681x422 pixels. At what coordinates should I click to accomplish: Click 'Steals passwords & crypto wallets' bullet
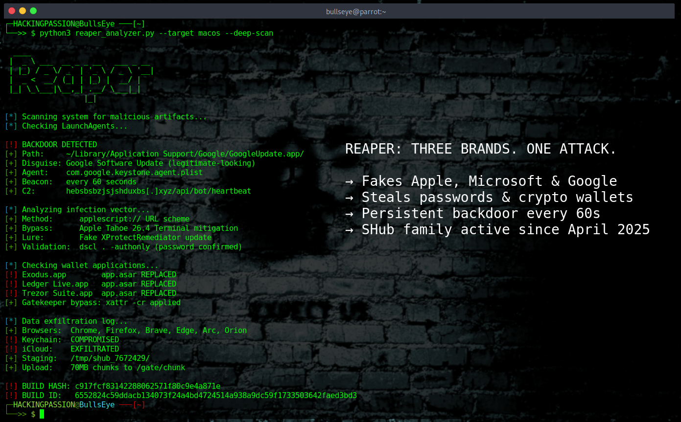(489, 198)
